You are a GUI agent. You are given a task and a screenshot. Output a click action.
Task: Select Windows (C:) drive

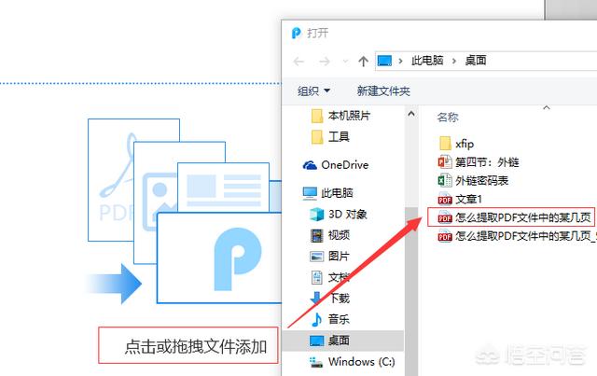point(363,361)
